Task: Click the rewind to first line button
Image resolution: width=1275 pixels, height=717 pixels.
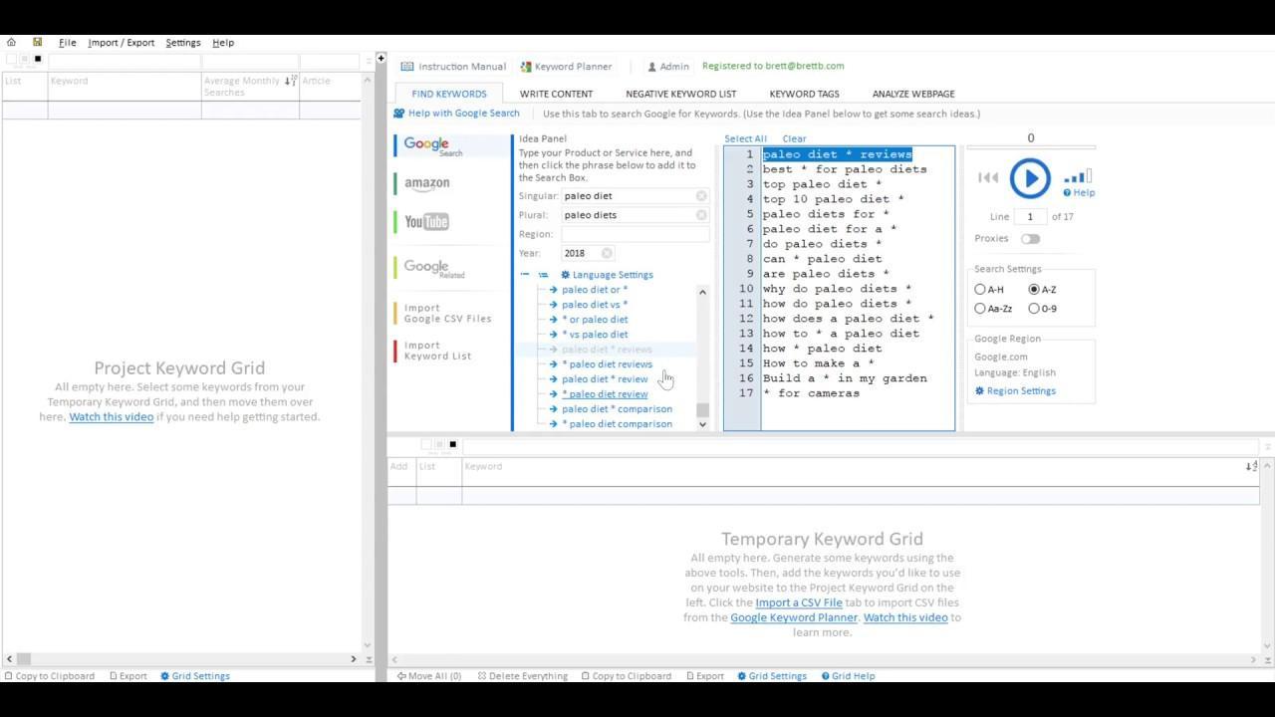Action: point(987,178)
